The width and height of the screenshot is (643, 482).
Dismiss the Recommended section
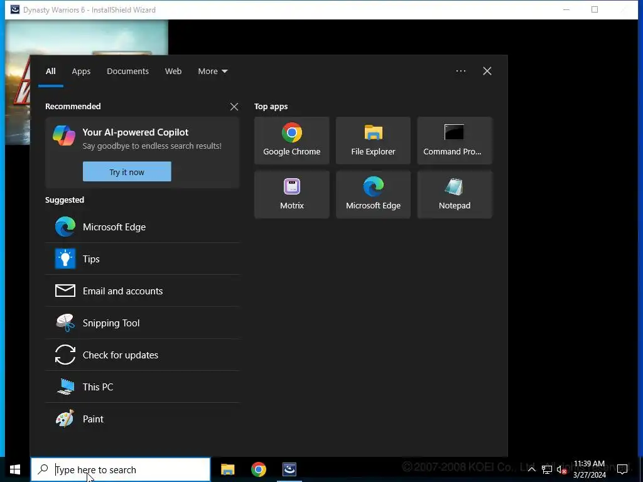click(x=234, y=107)
